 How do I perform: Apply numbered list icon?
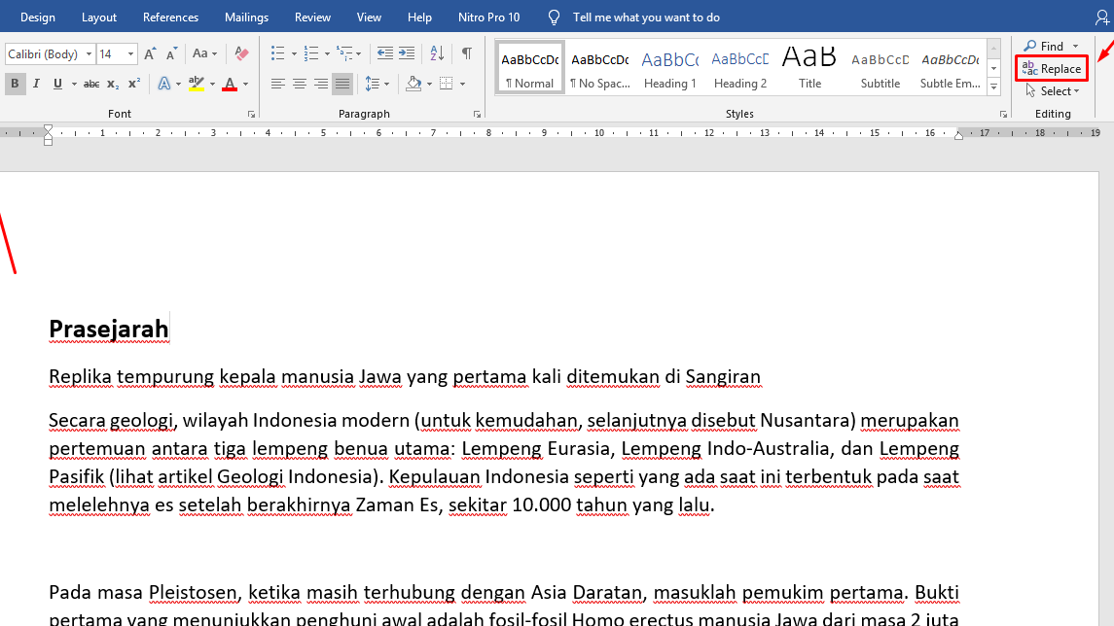[311, 53]
